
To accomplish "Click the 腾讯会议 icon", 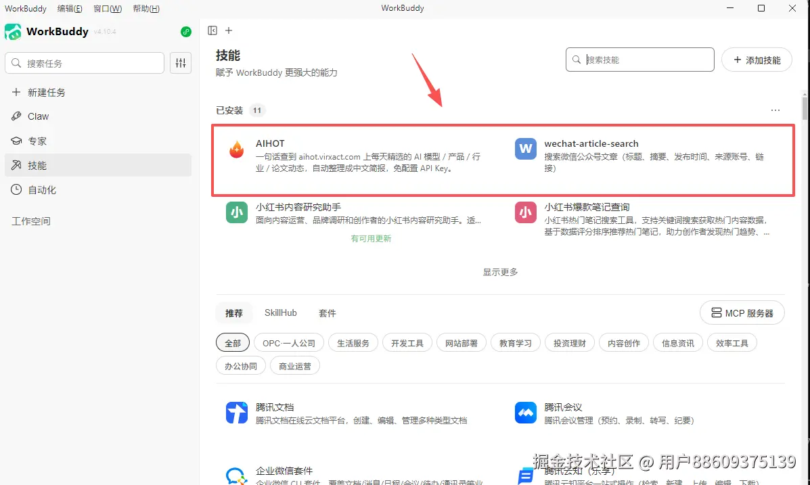I will [x=525, y=413].
